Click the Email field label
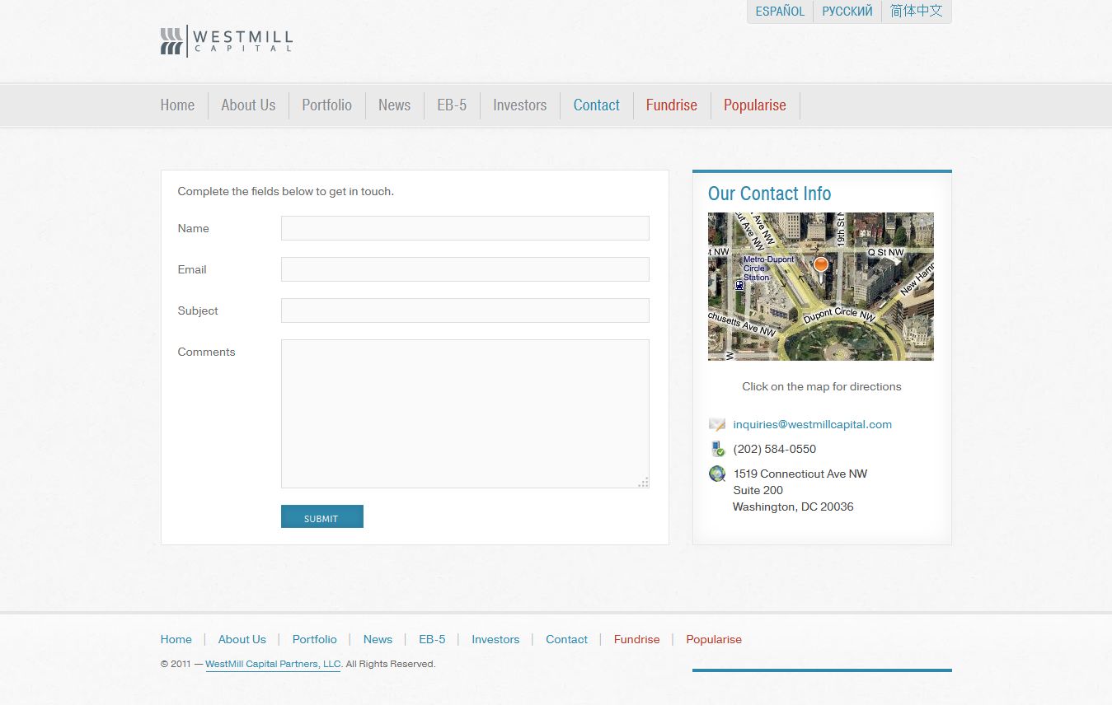This screenshot has height=705, width=1112. pyautogui.click(x=192, y=270)
